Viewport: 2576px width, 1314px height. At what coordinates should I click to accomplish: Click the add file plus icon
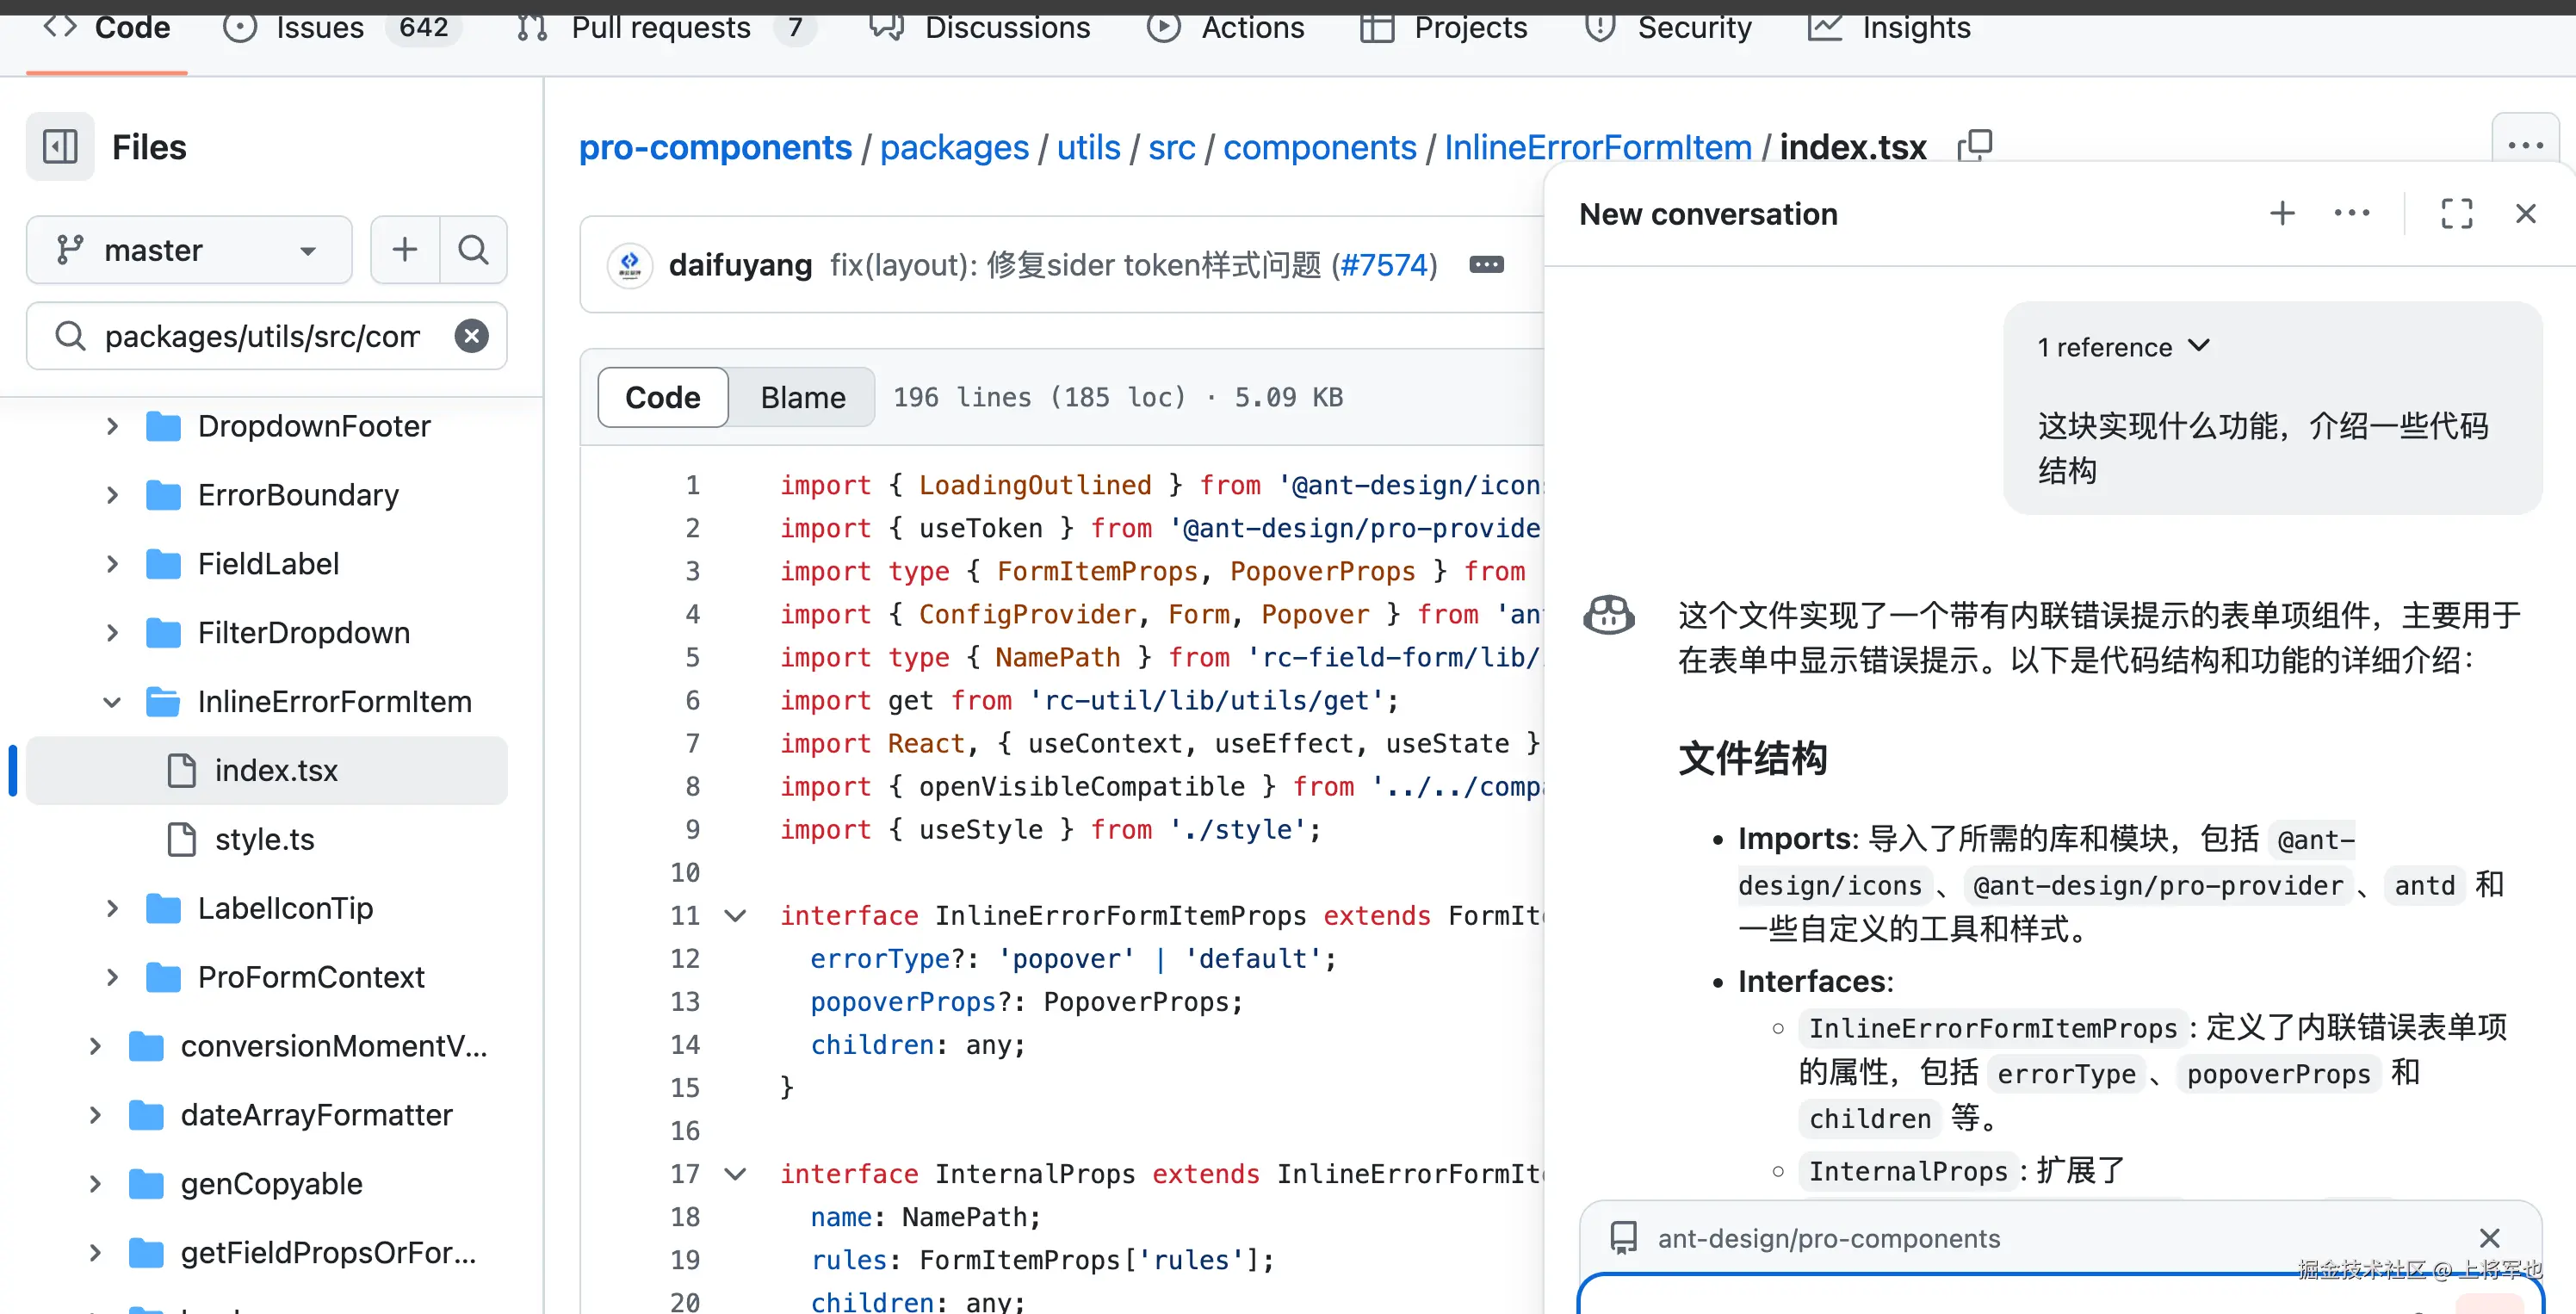405,249
